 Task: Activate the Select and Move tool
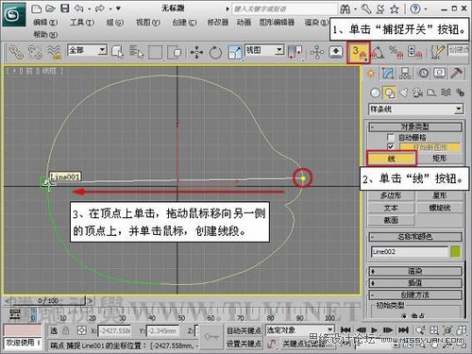pyautogui.click(x=197, y=53)
